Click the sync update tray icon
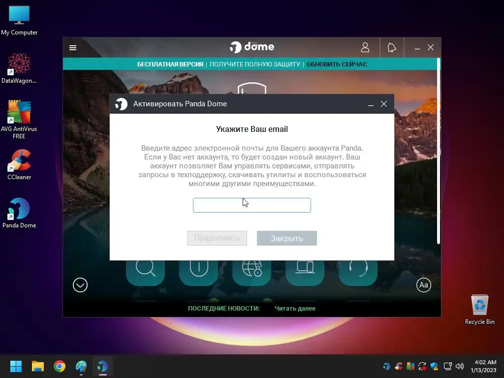This screenshot has width=504, height=378. pyautogui.click(x=422, y=366)
